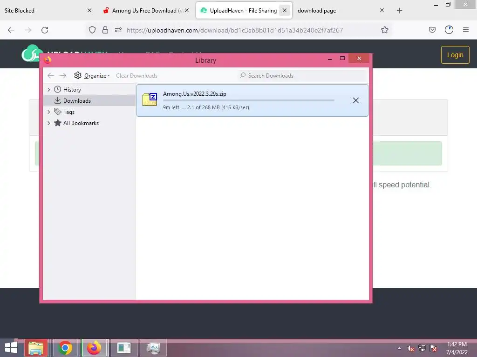Open the monitor taskbar app
Image resolution: width=477 pixels, height=357 pixels.
coord(153,348)
